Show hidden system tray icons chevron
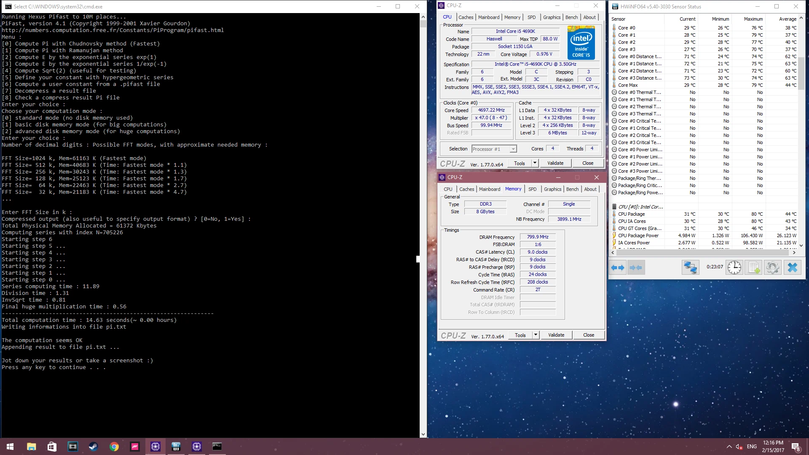The height and width of the screenshot is (455, 809). point(729,447)
